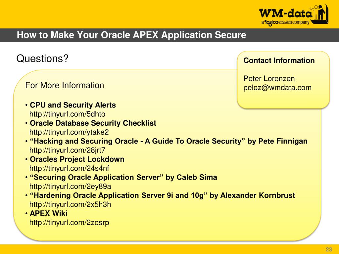This screenshot has height=254, width=339.
Task: Open the link http://tinyurl.com/2ey89a
Action: click(x=70, y=186)
